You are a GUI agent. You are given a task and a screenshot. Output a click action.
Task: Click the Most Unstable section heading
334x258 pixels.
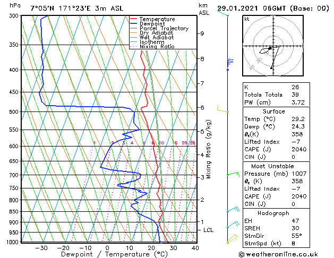pos(272,166)
